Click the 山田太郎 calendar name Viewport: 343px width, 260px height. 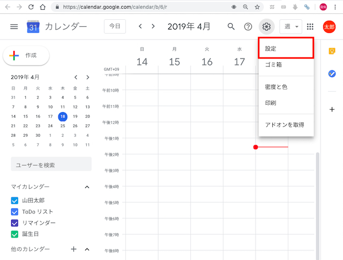33,200
